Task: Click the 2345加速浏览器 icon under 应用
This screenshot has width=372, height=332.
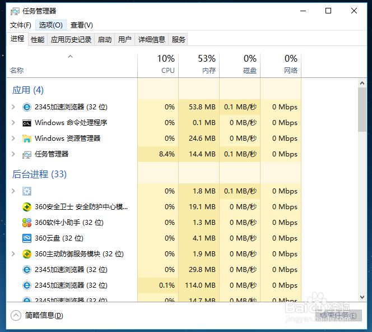Action: click(27, 107)
